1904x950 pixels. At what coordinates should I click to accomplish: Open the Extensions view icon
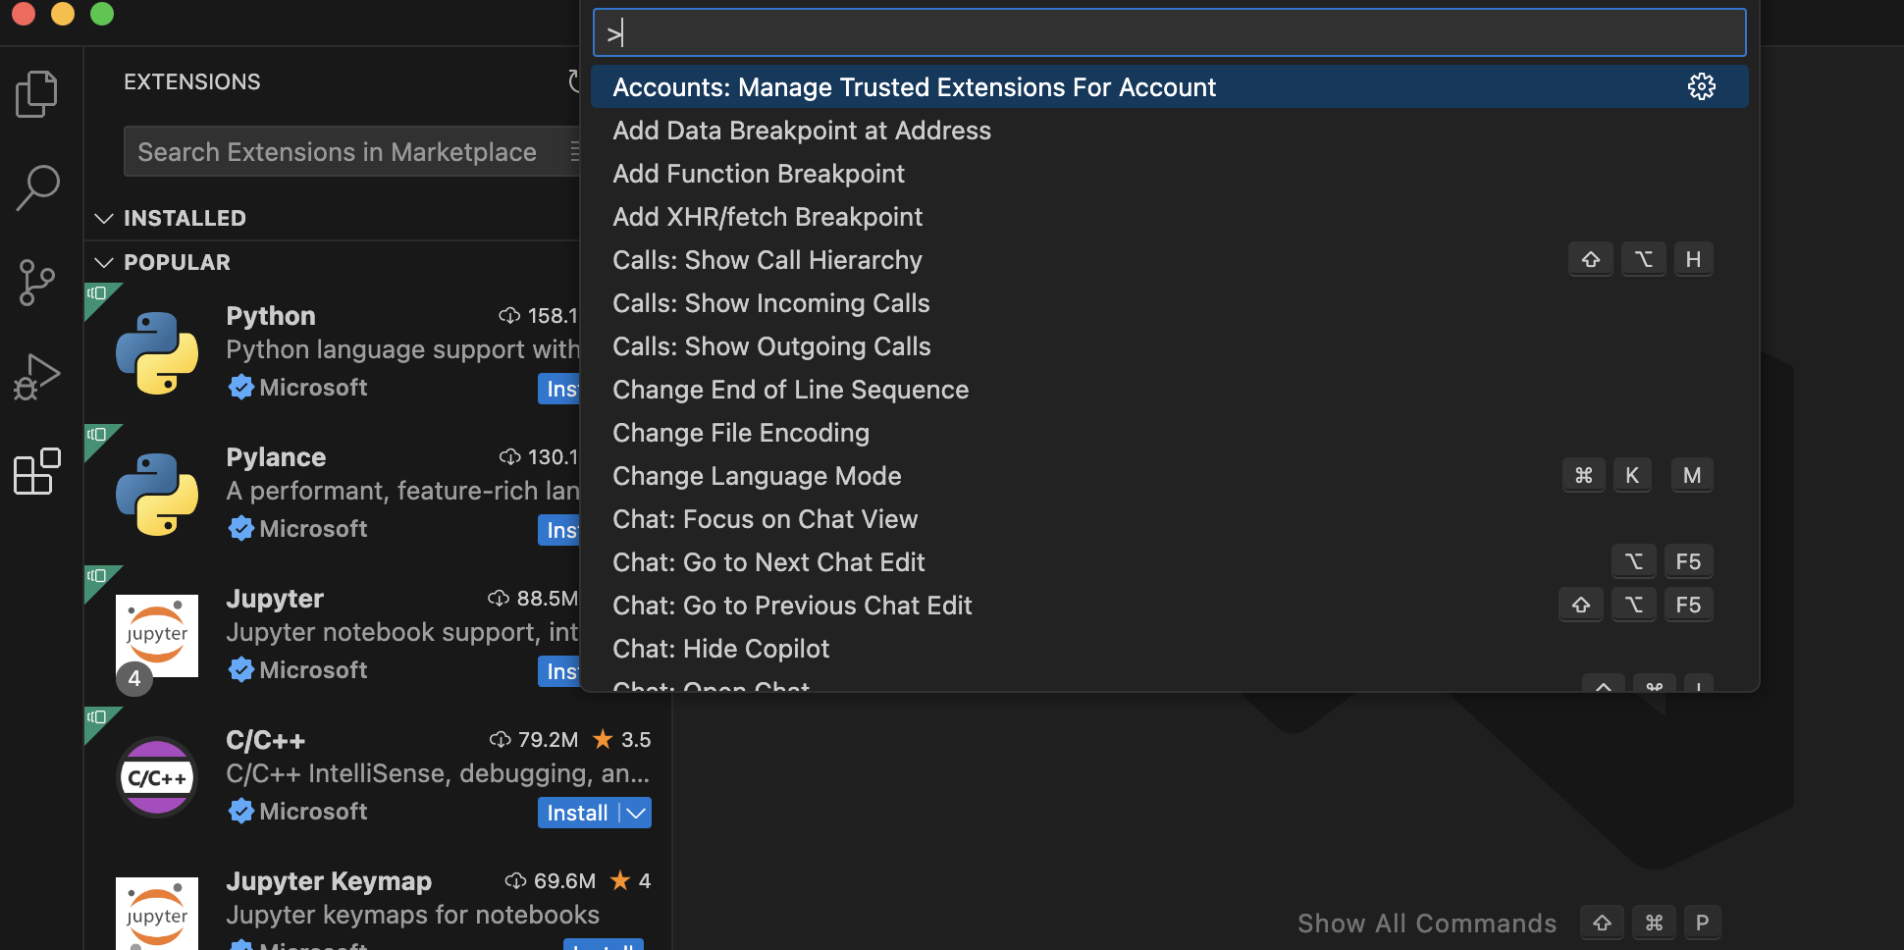(37, 471)
